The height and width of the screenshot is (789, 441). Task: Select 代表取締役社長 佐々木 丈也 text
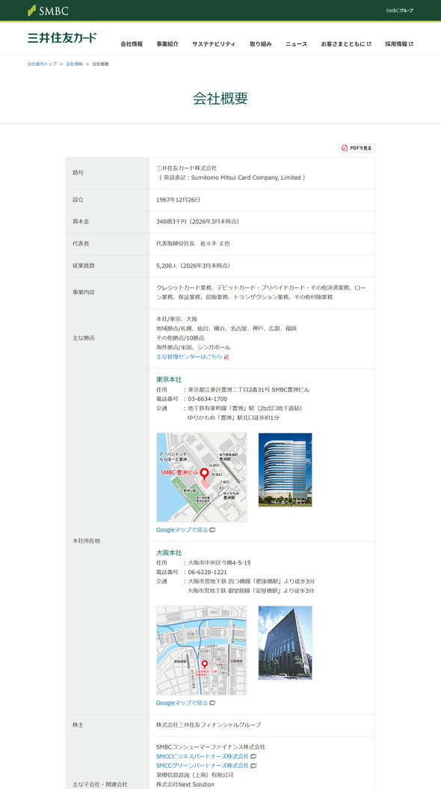click(194, 243)
